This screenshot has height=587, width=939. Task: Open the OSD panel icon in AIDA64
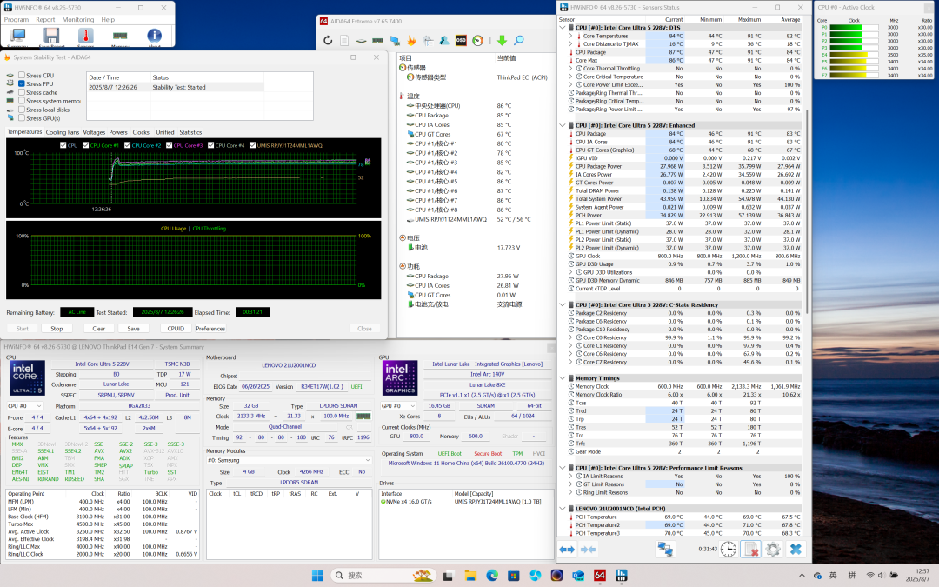click(461, 41)
